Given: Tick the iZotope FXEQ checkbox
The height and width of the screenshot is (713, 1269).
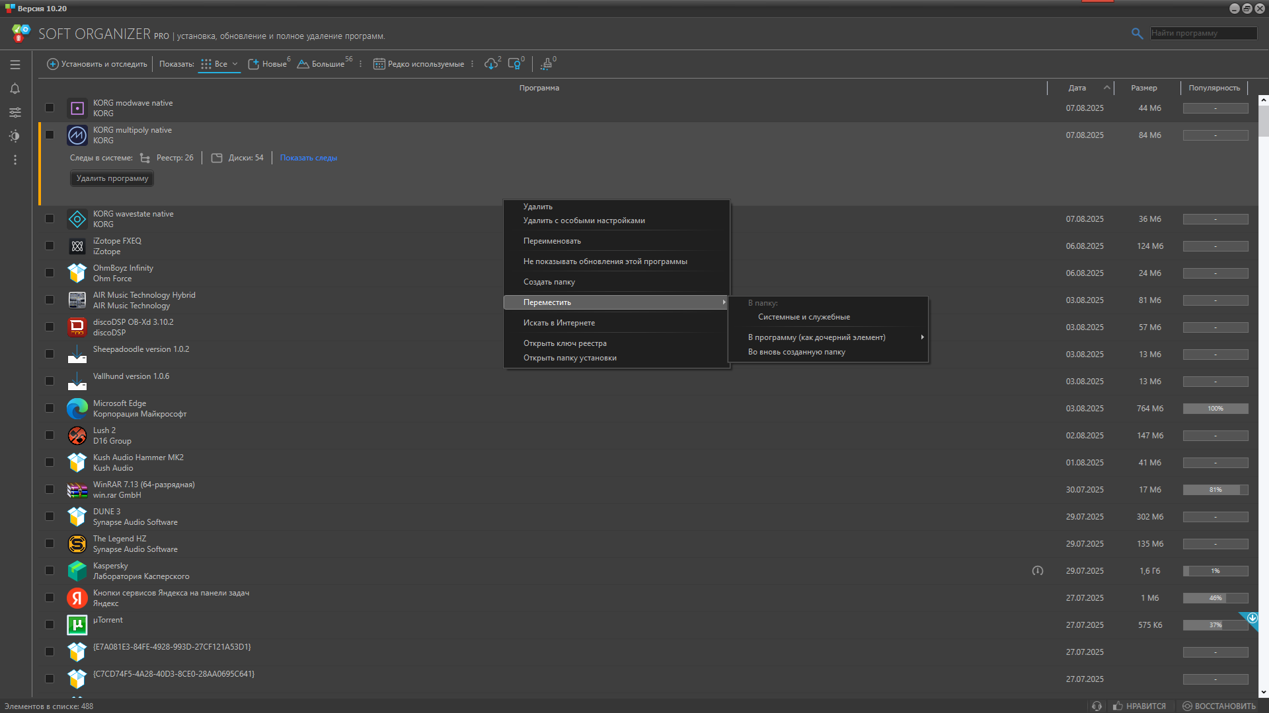Looking at the screenshot, I should (50, 246).
